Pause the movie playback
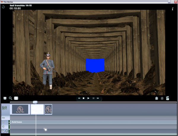This screenshot has width=178, height=136. [93, 98]
